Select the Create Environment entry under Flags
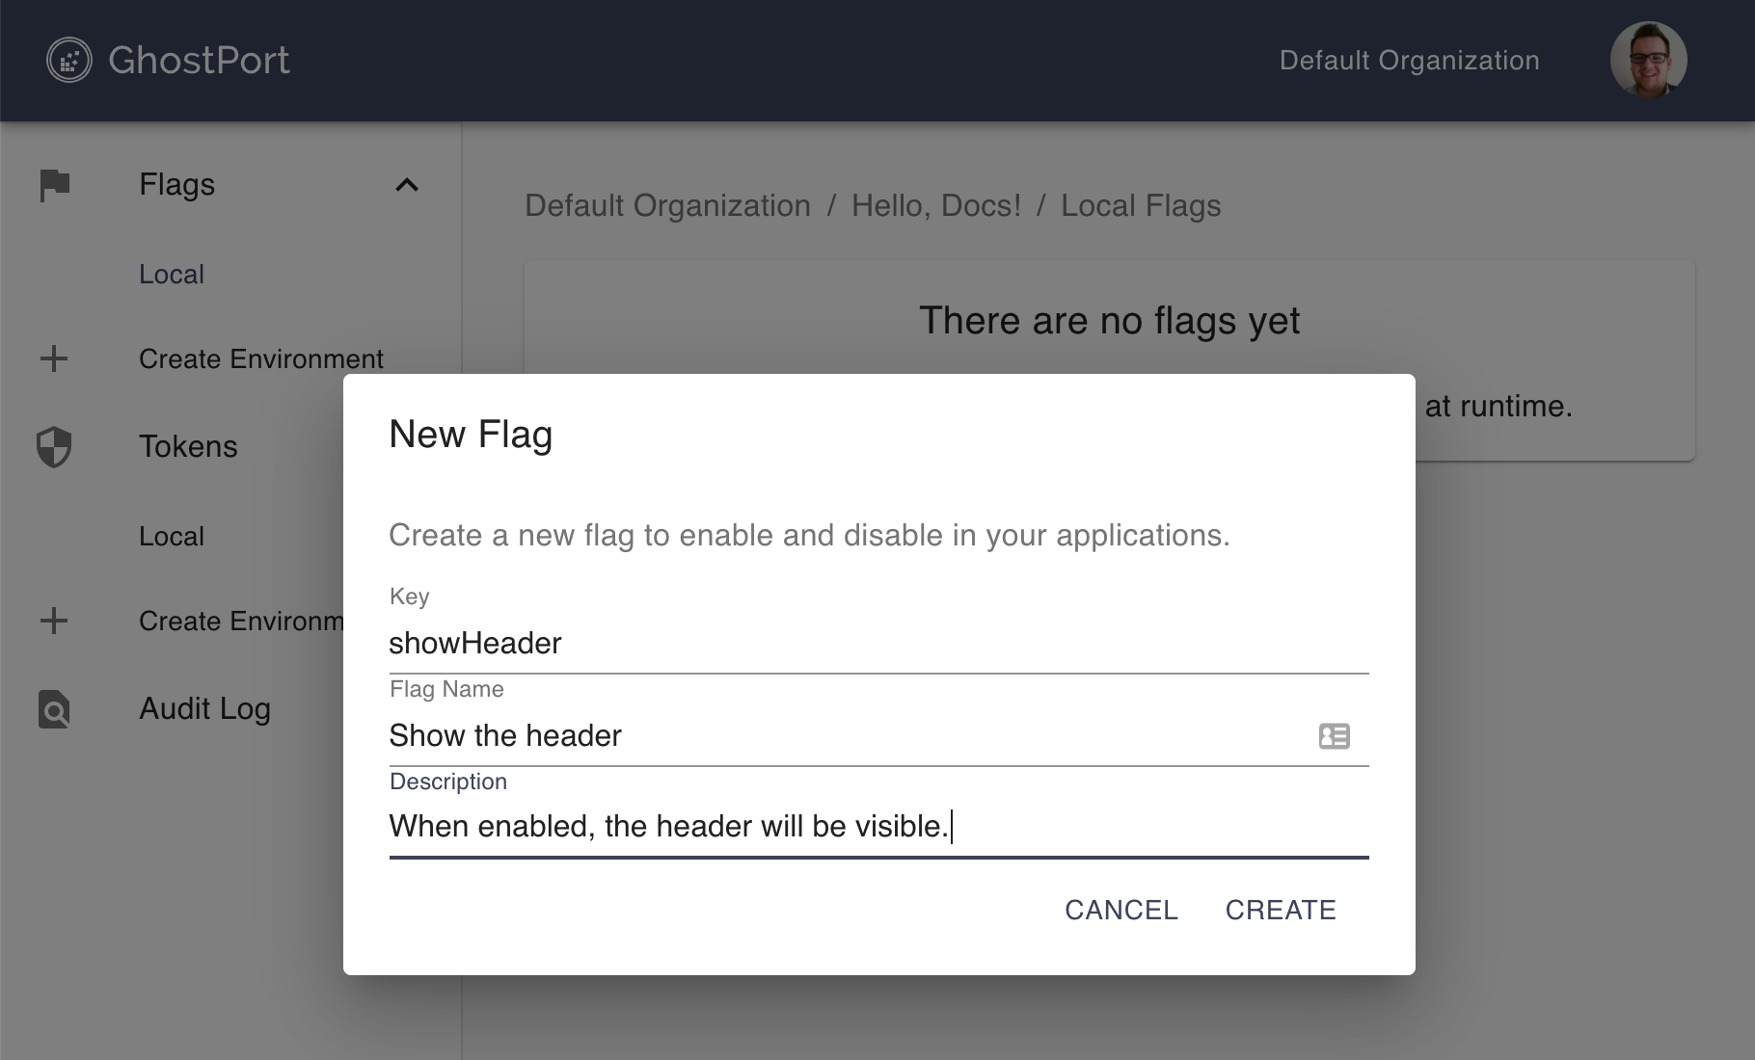Viewport: 1755px width, 1060px height. (261, 358)
